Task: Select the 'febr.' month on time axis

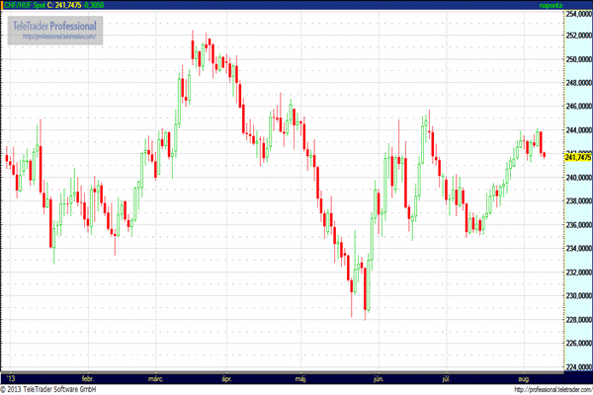Action: [87, 377]
